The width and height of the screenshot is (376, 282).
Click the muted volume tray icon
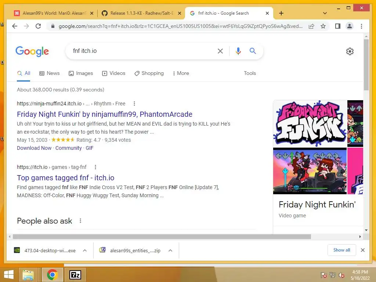(x=341, y=275)
